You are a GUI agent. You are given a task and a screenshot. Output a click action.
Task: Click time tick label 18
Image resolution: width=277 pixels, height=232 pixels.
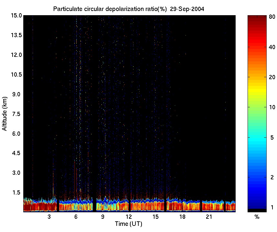tap(182, 216)
